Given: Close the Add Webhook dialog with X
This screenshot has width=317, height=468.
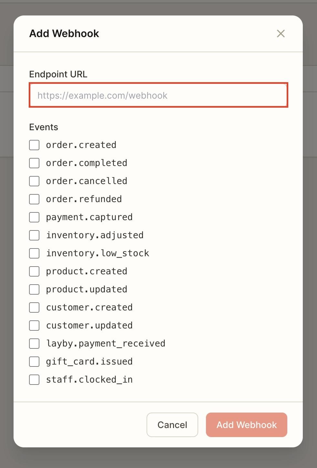Looking at the screenshot, I should point(281,34).
